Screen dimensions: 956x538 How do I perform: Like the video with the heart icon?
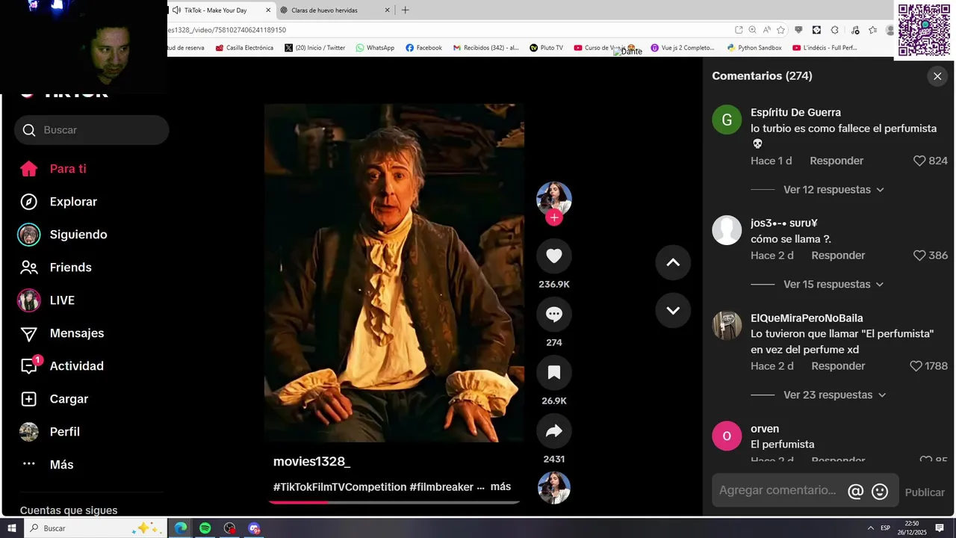coord(553,256)
